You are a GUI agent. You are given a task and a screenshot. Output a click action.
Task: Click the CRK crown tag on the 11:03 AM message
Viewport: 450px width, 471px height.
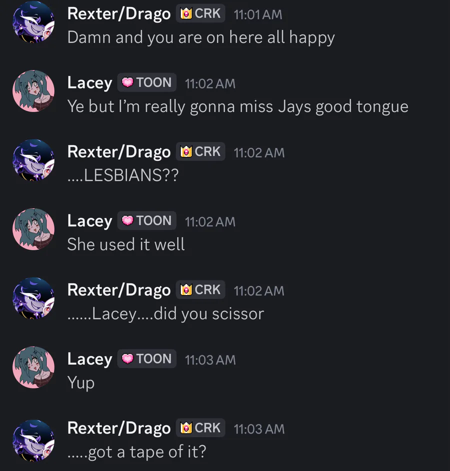pos(200,427)
